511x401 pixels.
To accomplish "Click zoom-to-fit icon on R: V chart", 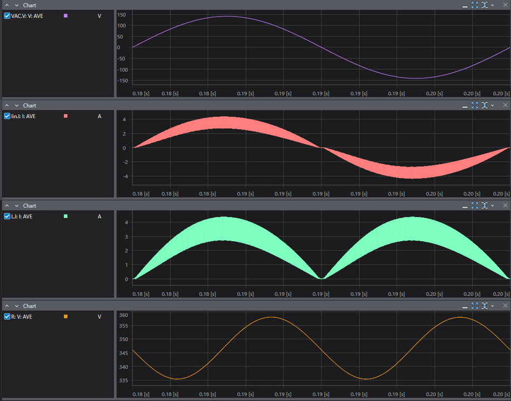I will pos(475,306).
